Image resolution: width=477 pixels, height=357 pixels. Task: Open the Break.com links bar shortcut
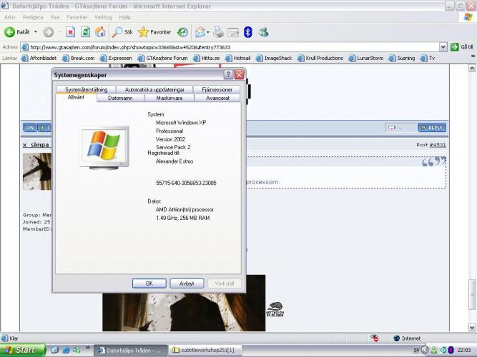78,58
